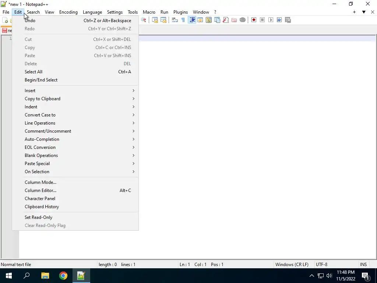Click 'Ln : 1 Col : 1' in status bar

click(193, 265)
